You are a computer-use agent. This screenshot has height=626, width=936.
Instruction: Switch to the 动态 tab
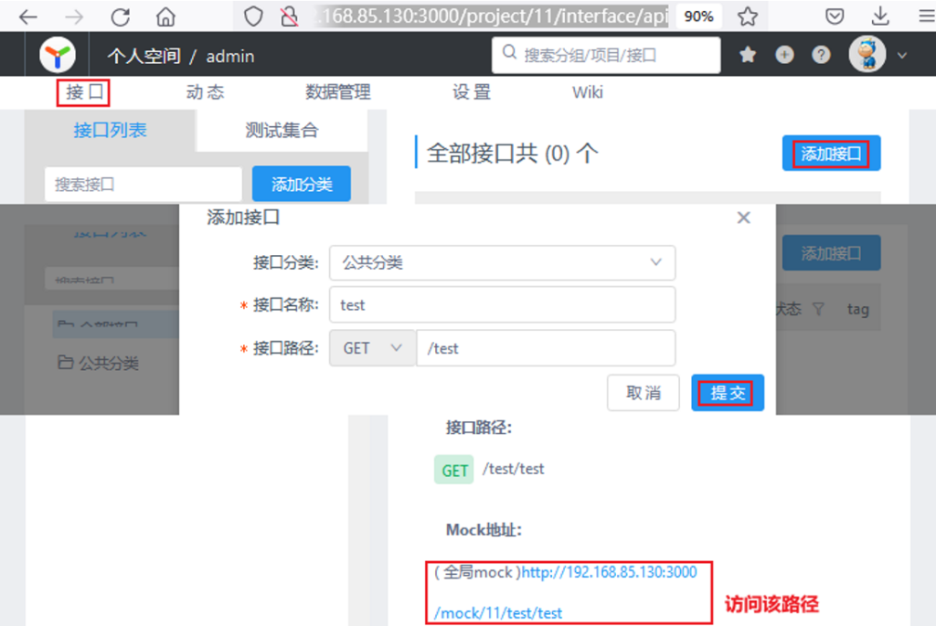[x=205, y=92]
